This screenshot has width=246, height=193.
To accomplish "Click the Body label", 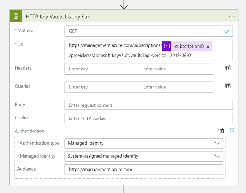I will coord(20,104).
